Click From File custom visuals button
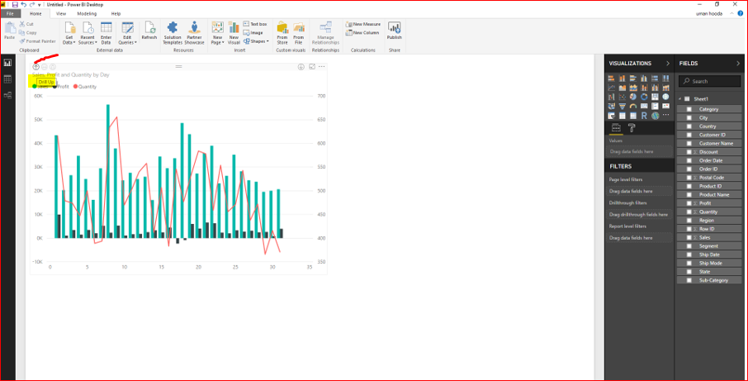748x381 pixels. pyautogui.click(x=299, y=33)
